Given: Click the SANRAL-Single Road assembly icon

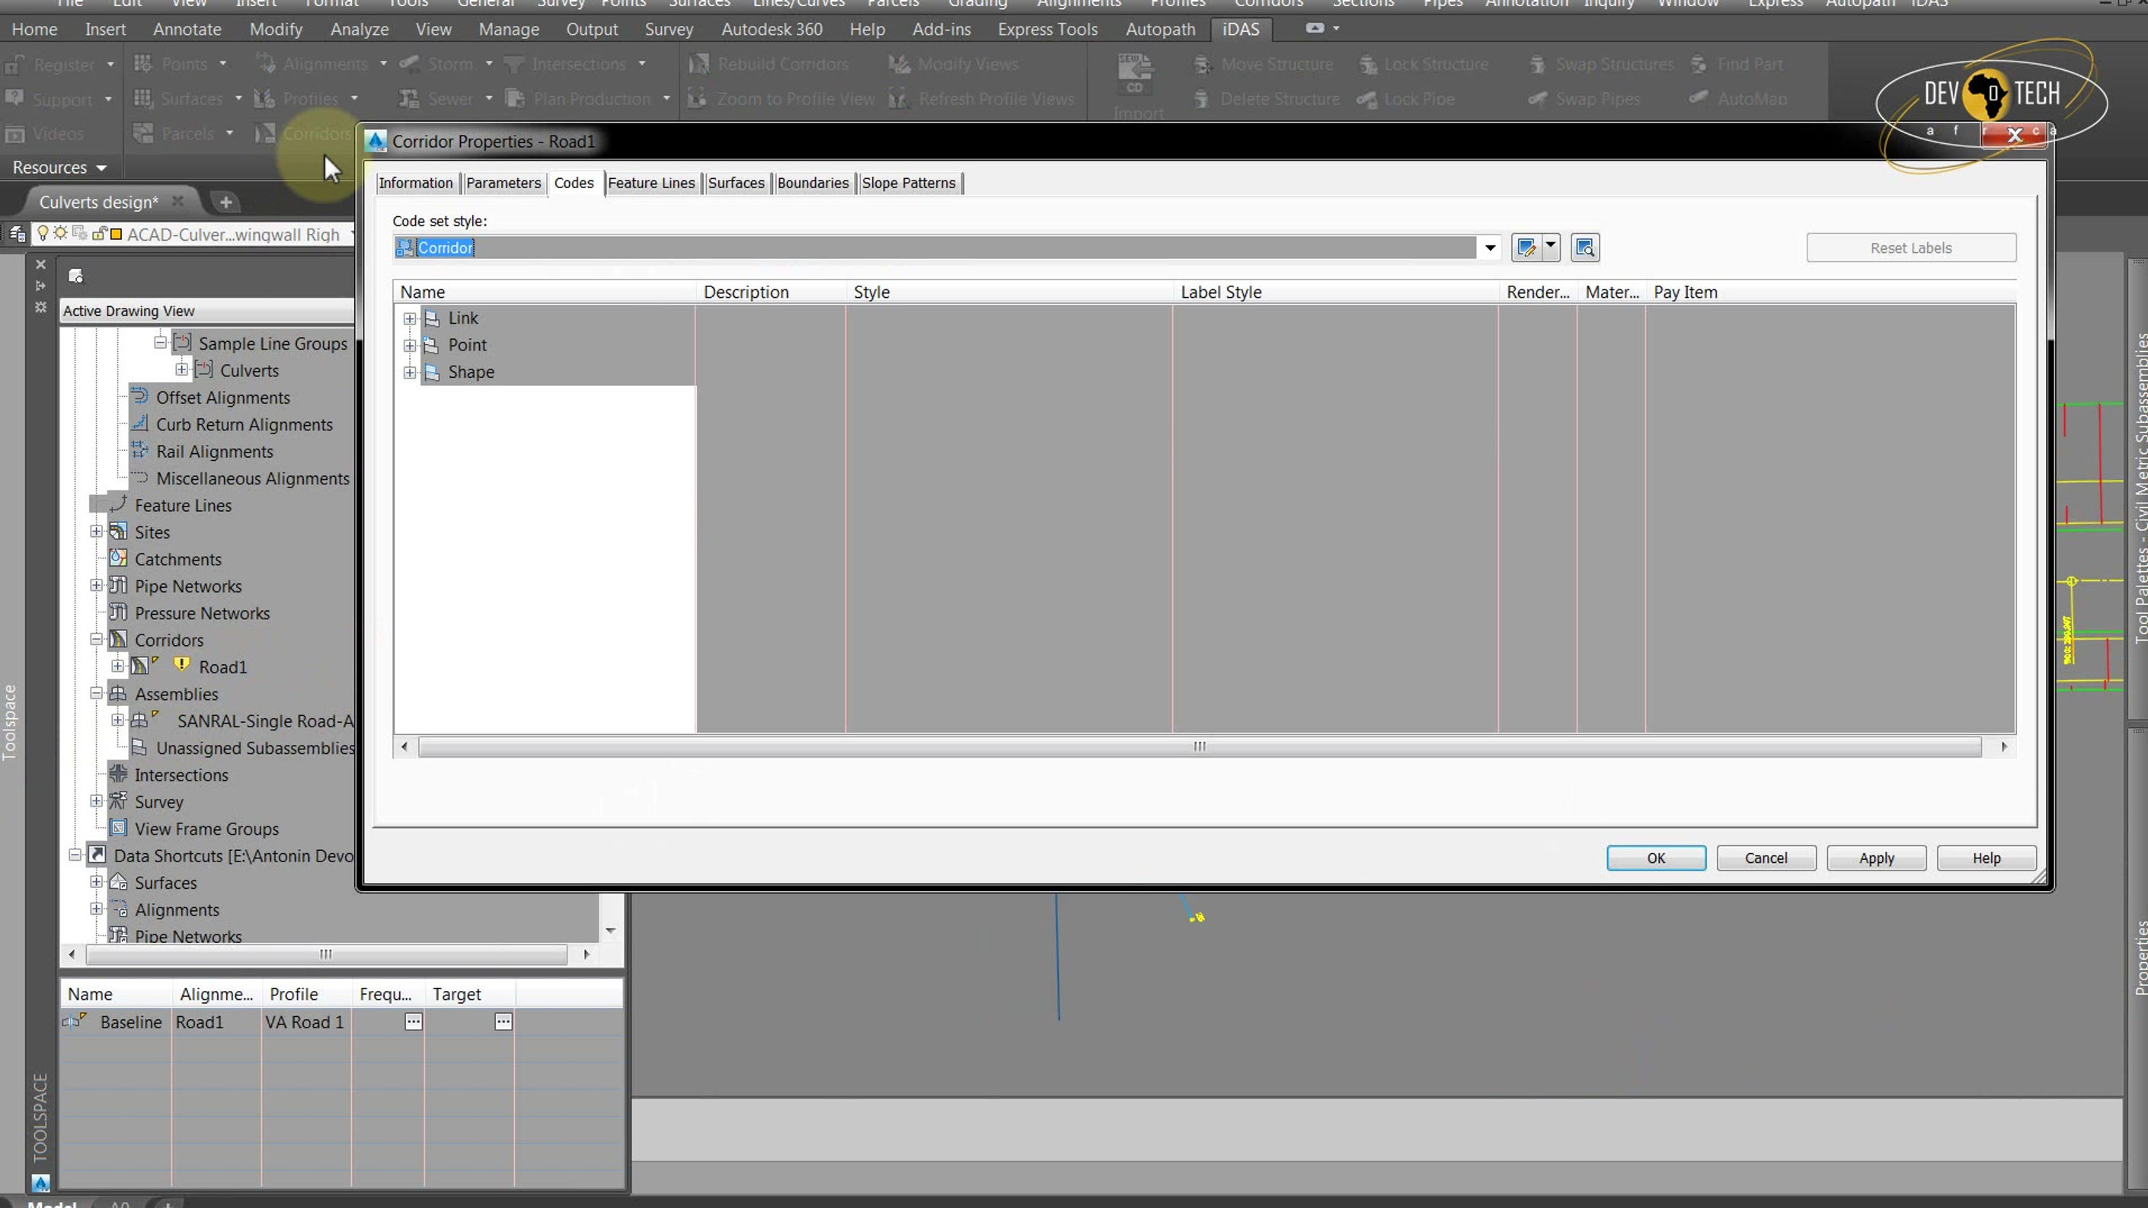Looking at the screenshot, I should 140,721.
